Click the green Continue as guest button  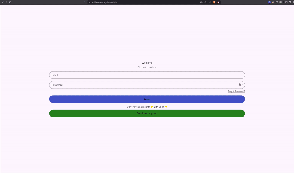point(147,114)
